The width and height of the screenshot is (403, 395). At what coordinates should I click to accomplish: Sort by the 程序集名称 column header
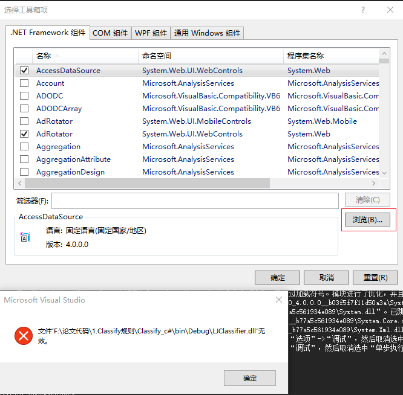pos(331,56)
